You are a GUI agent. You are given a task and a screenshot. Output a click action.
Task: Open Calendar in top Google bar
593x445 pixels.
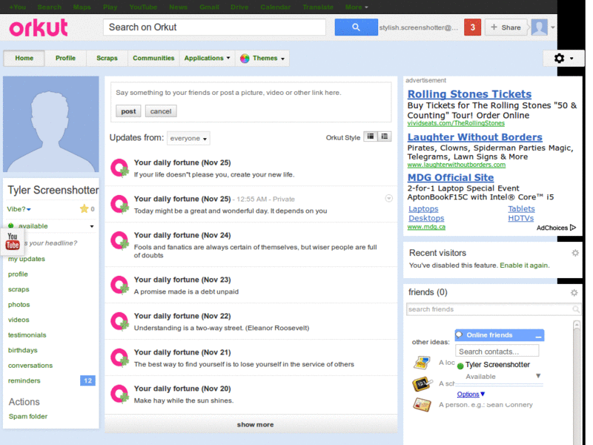[x=275, y=7]
